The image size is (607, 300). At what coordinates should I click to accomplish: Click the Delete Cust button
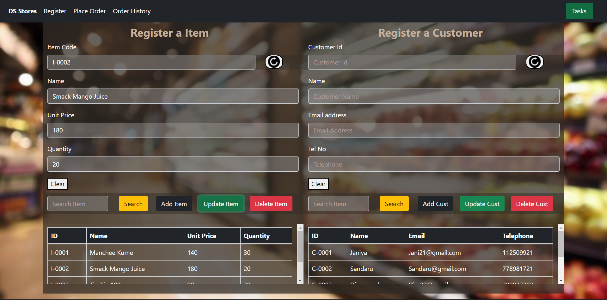click(532, 204)
